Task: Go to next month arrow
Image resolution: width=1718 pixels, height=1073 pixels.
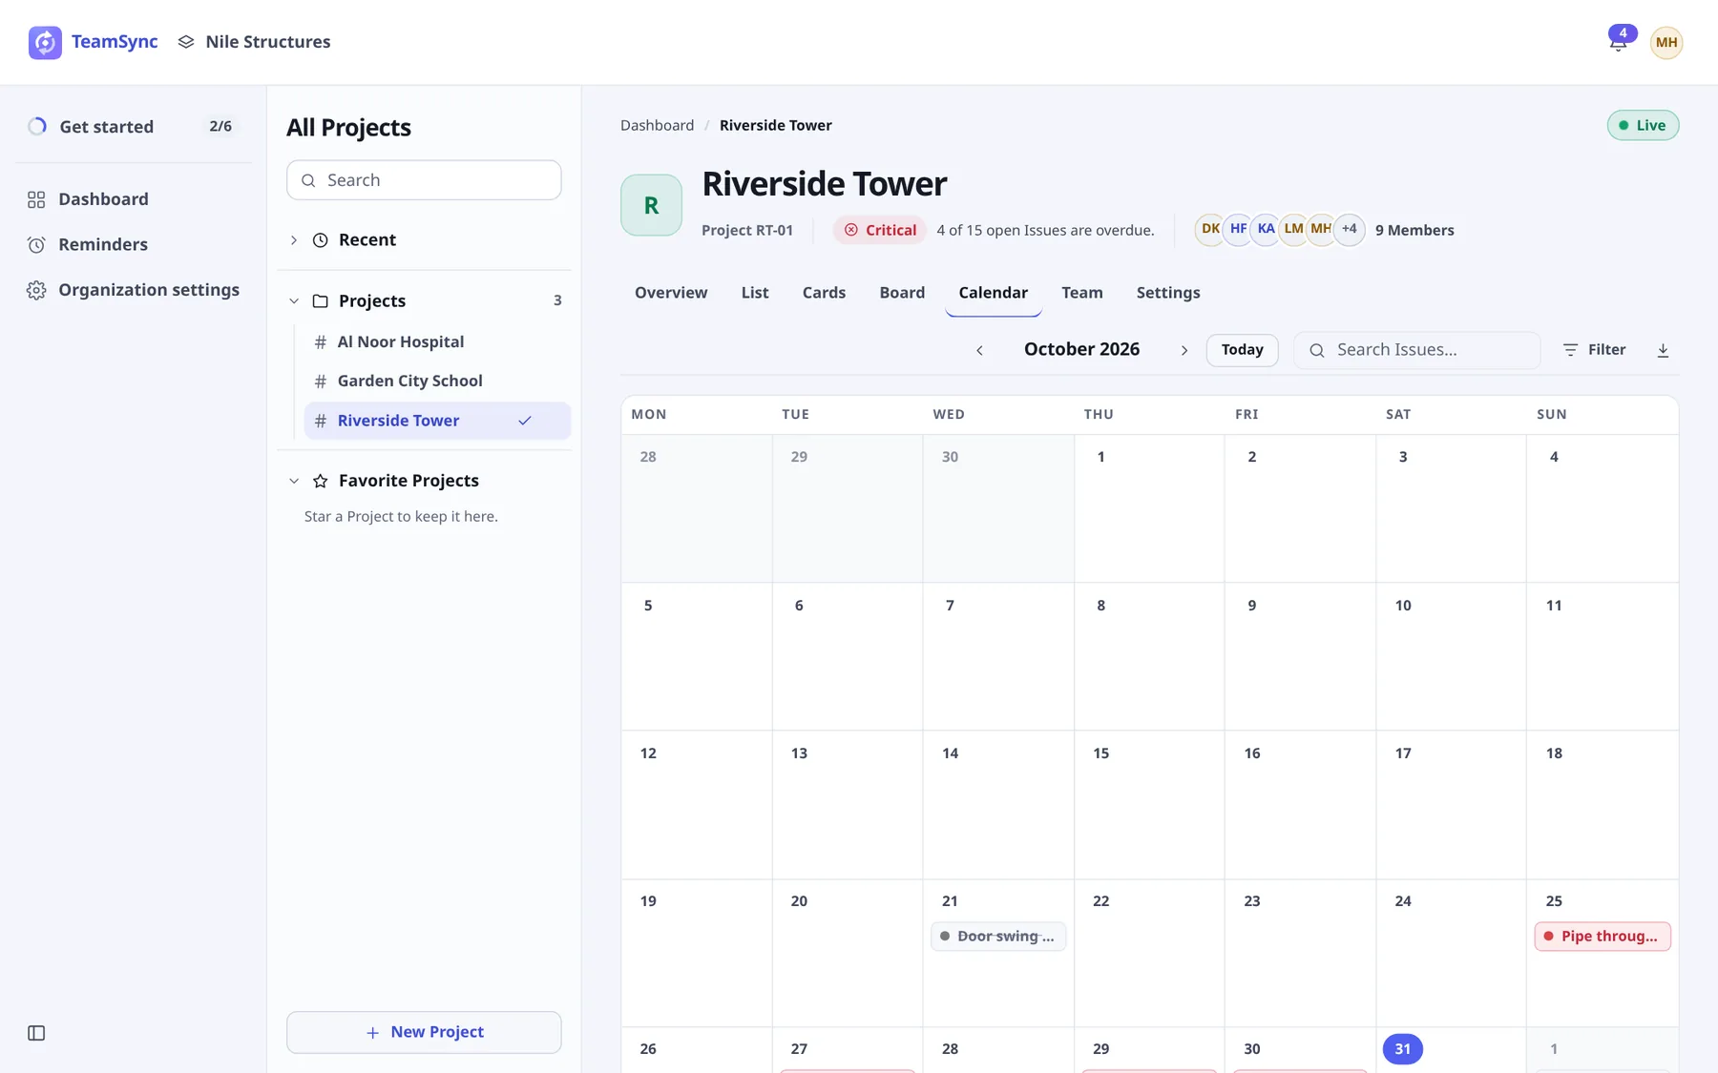Action: pyautogui.click(x=1184, y=350)
